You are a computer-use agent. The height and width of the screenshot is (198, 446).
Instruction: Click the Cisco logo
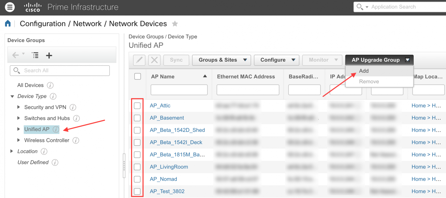click(33, 7)
